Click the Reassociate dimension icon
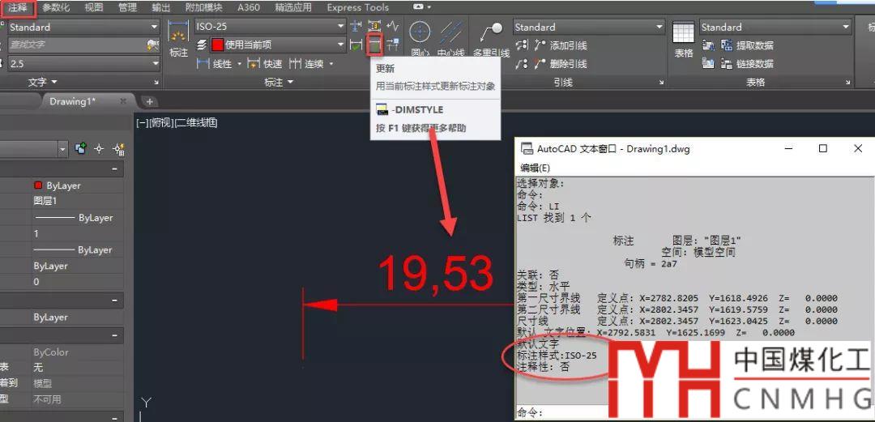 [x=393, y=45]
